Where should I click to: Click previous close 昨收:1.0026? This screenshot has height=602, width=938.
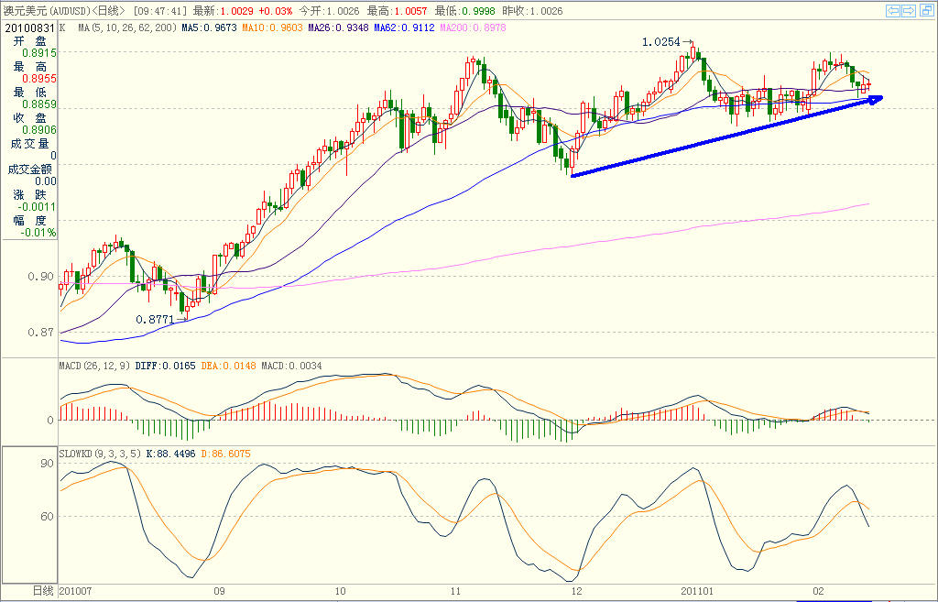[x=532, y=11]
